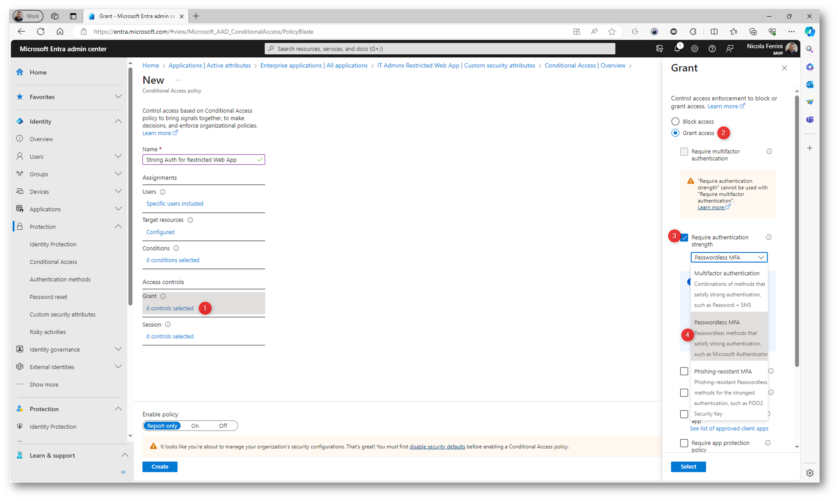Go back to the previous browser page
Image resolution: width=838 pixels, height=501 pixels.
[21, 32]
